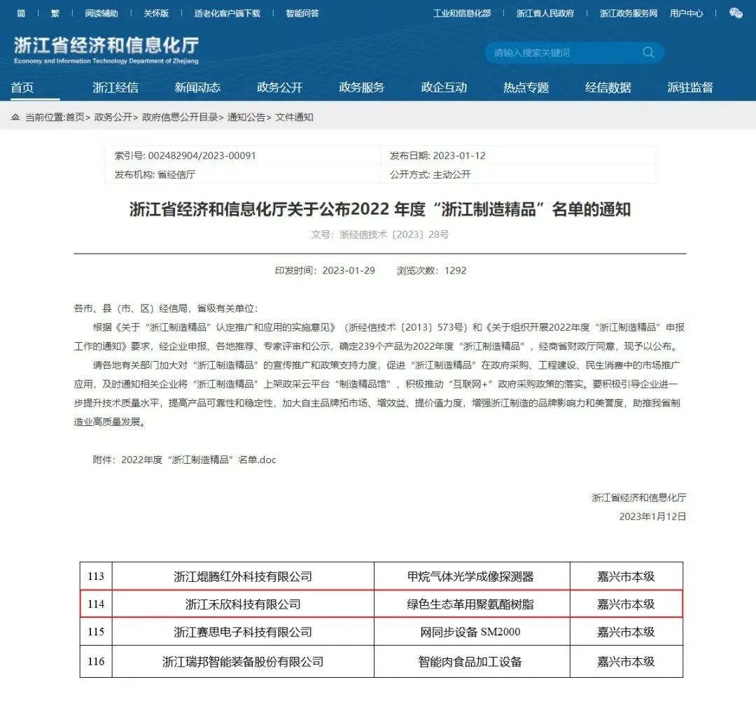Switch to simplified Chinese 简
The image size is (756, 703).
[x=21, y=13]
